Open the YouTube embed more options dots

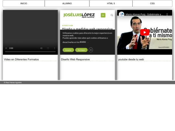click(167, 14)
